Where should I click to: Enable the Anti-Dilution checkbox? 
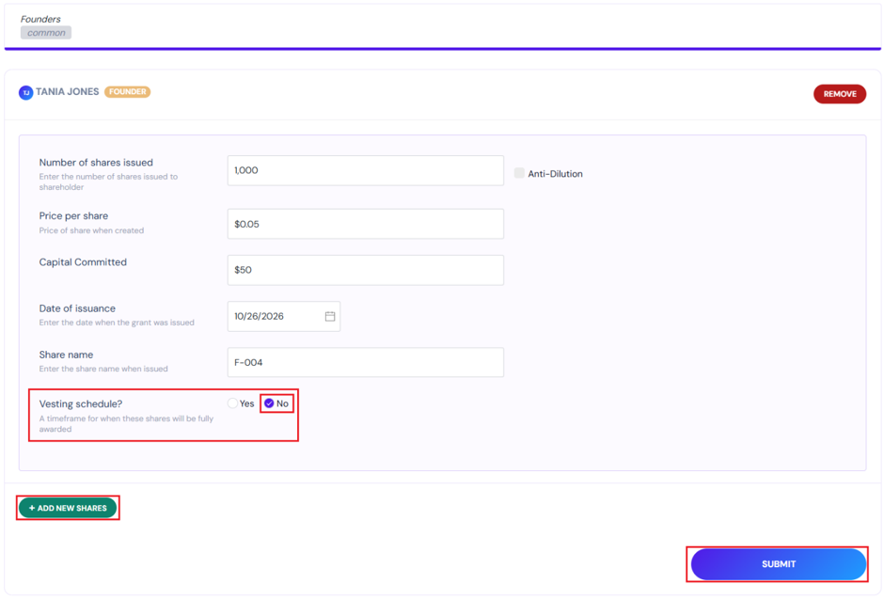pos(519,173)
